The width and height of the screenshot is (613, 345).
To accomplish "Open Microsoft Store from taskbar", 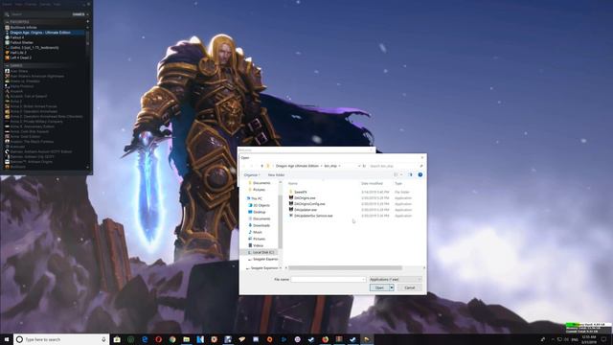I will tap(117, 339).
